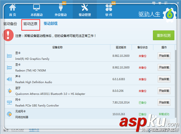Click 未备份 status of Intel(R) HD Graphics row

click(x=143, y=56)
